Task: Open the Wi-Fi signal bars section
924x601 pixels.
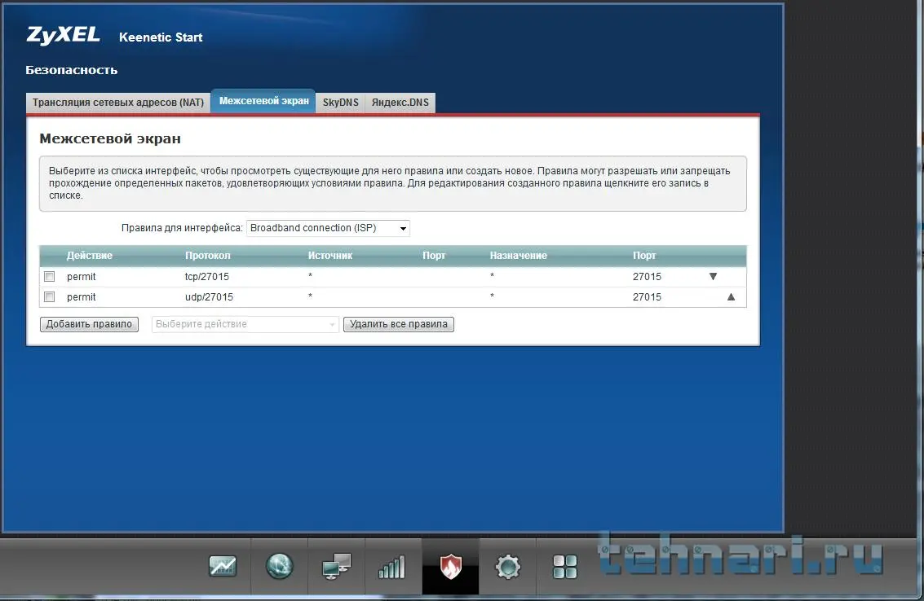Action: coord(392,566)
